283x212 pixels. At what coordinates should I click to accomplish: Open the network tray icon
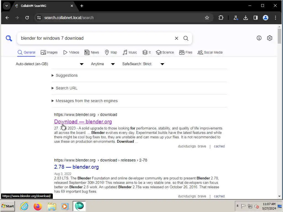[250, 206]
